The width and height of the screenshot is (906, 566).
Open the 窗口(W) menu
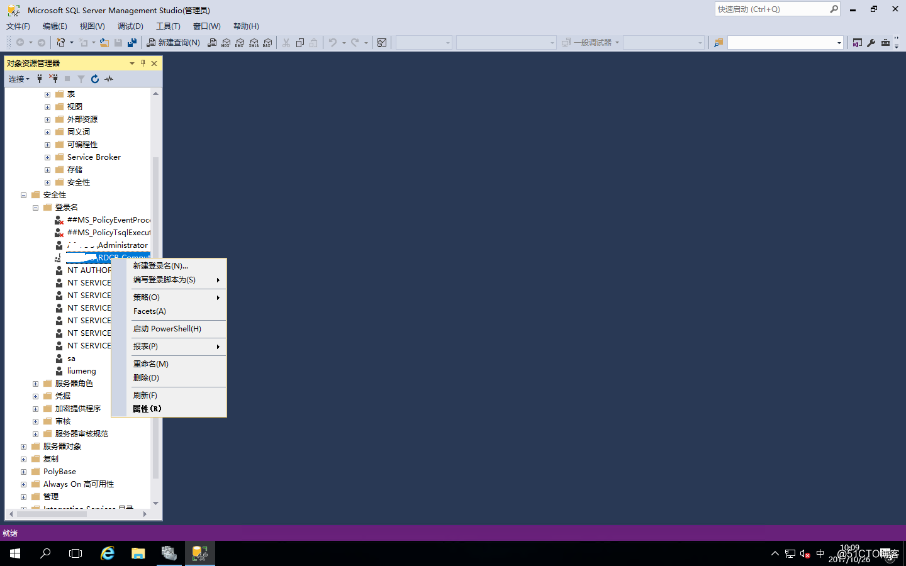pos(207,26)
